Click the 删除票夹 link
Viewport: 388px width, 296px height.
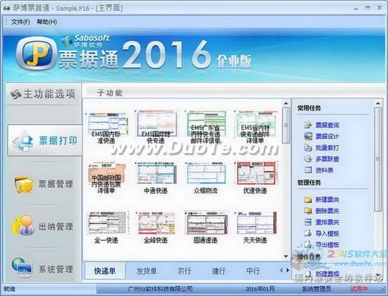327,211
